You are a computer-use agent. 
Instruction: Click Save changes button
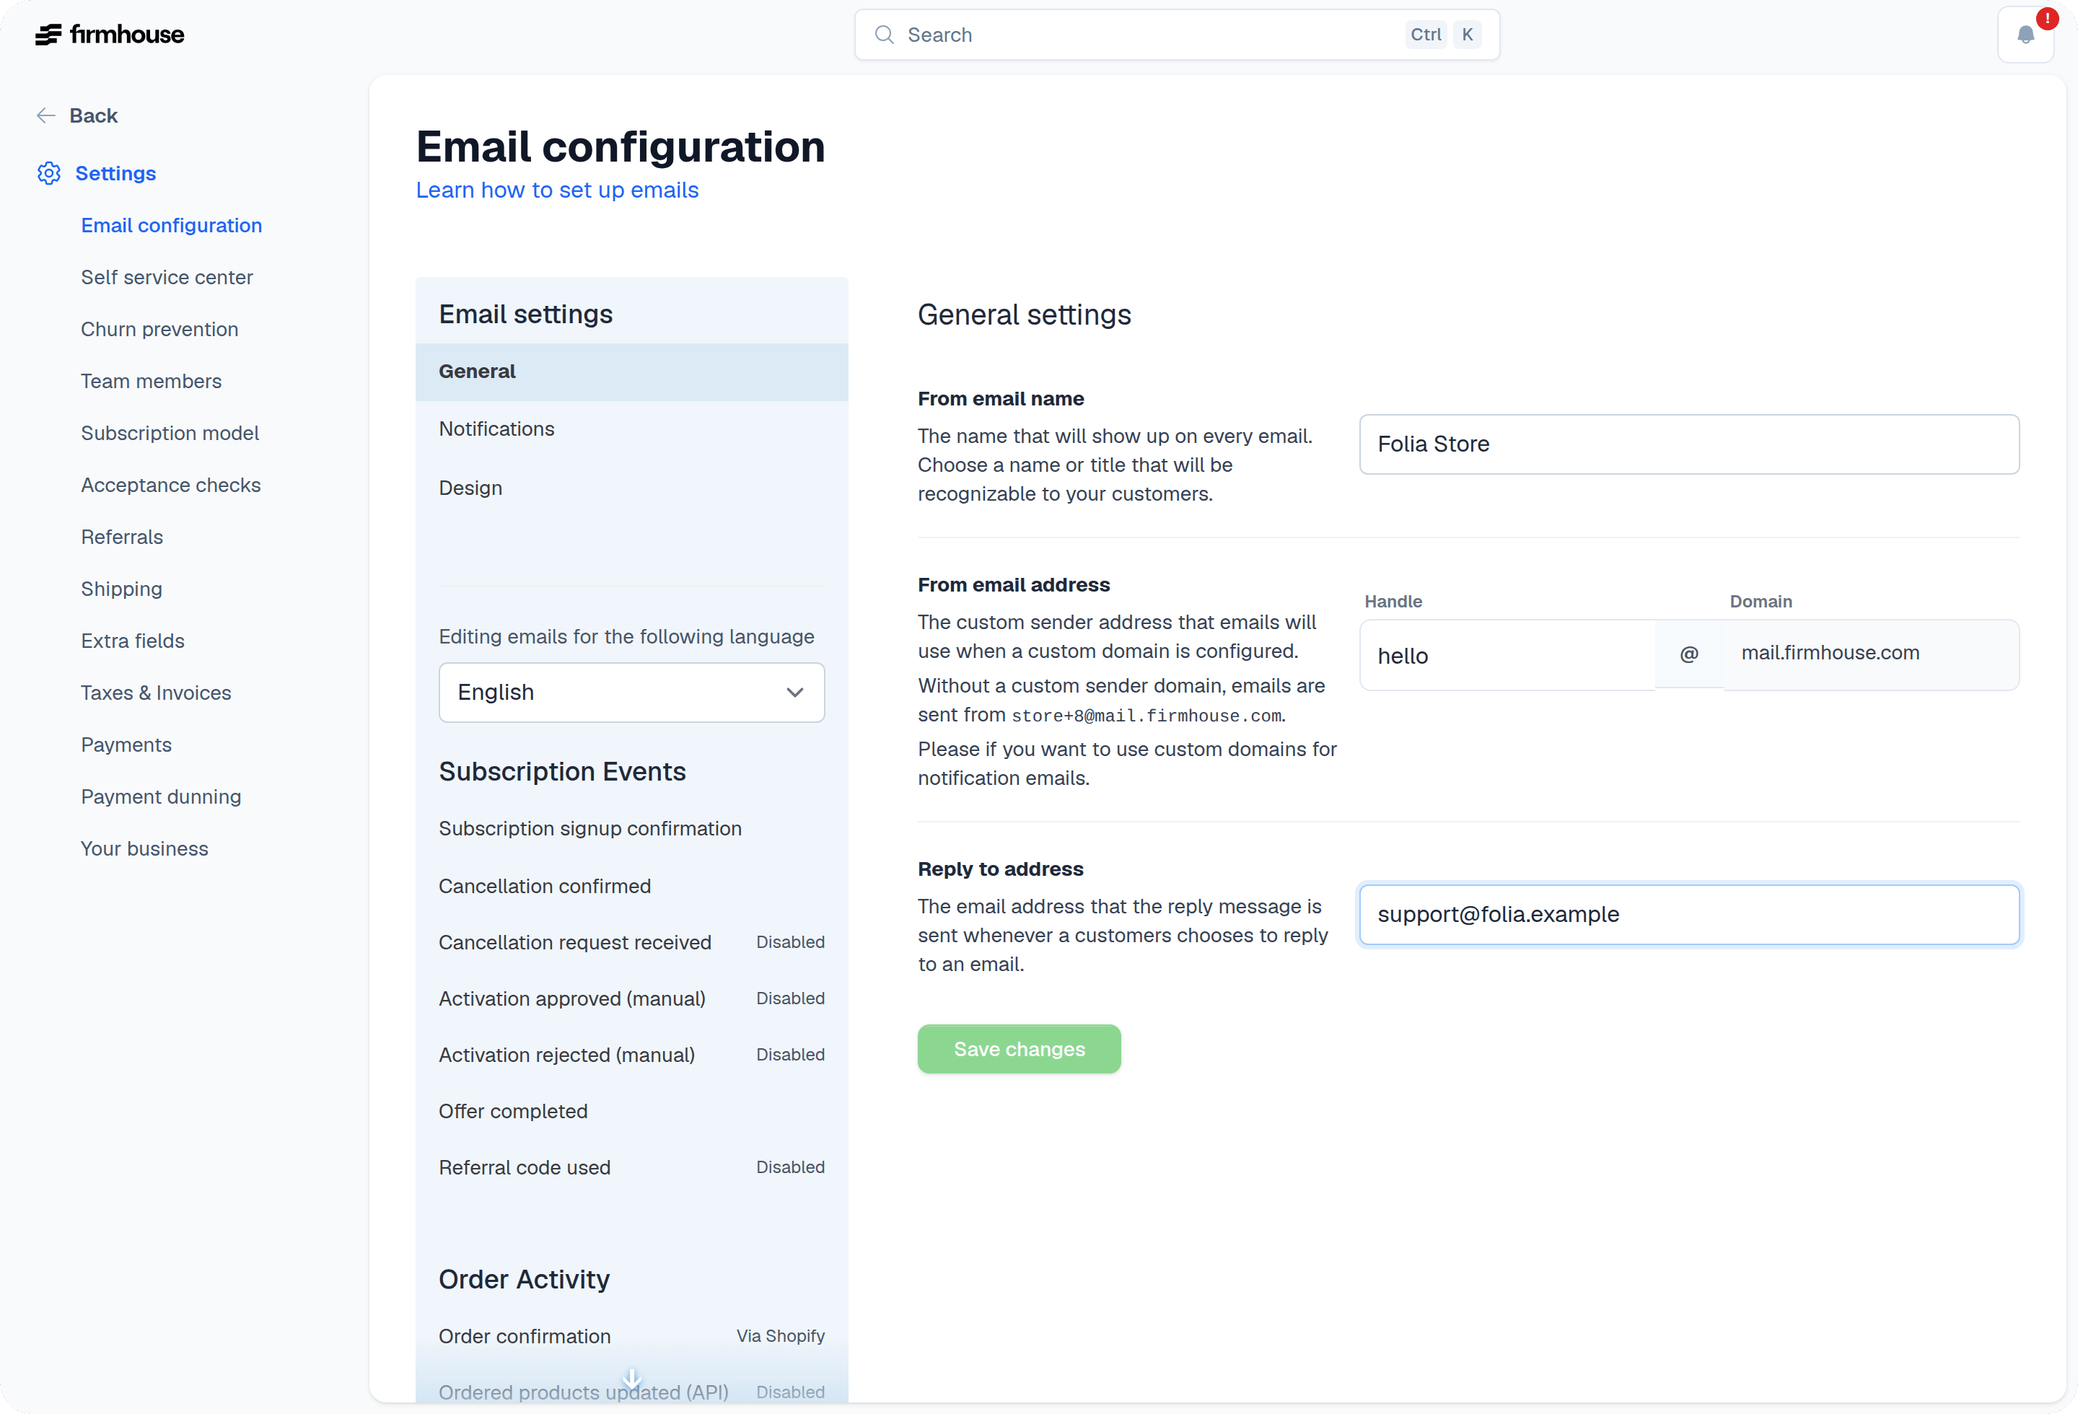(x=1018, y=1050)
